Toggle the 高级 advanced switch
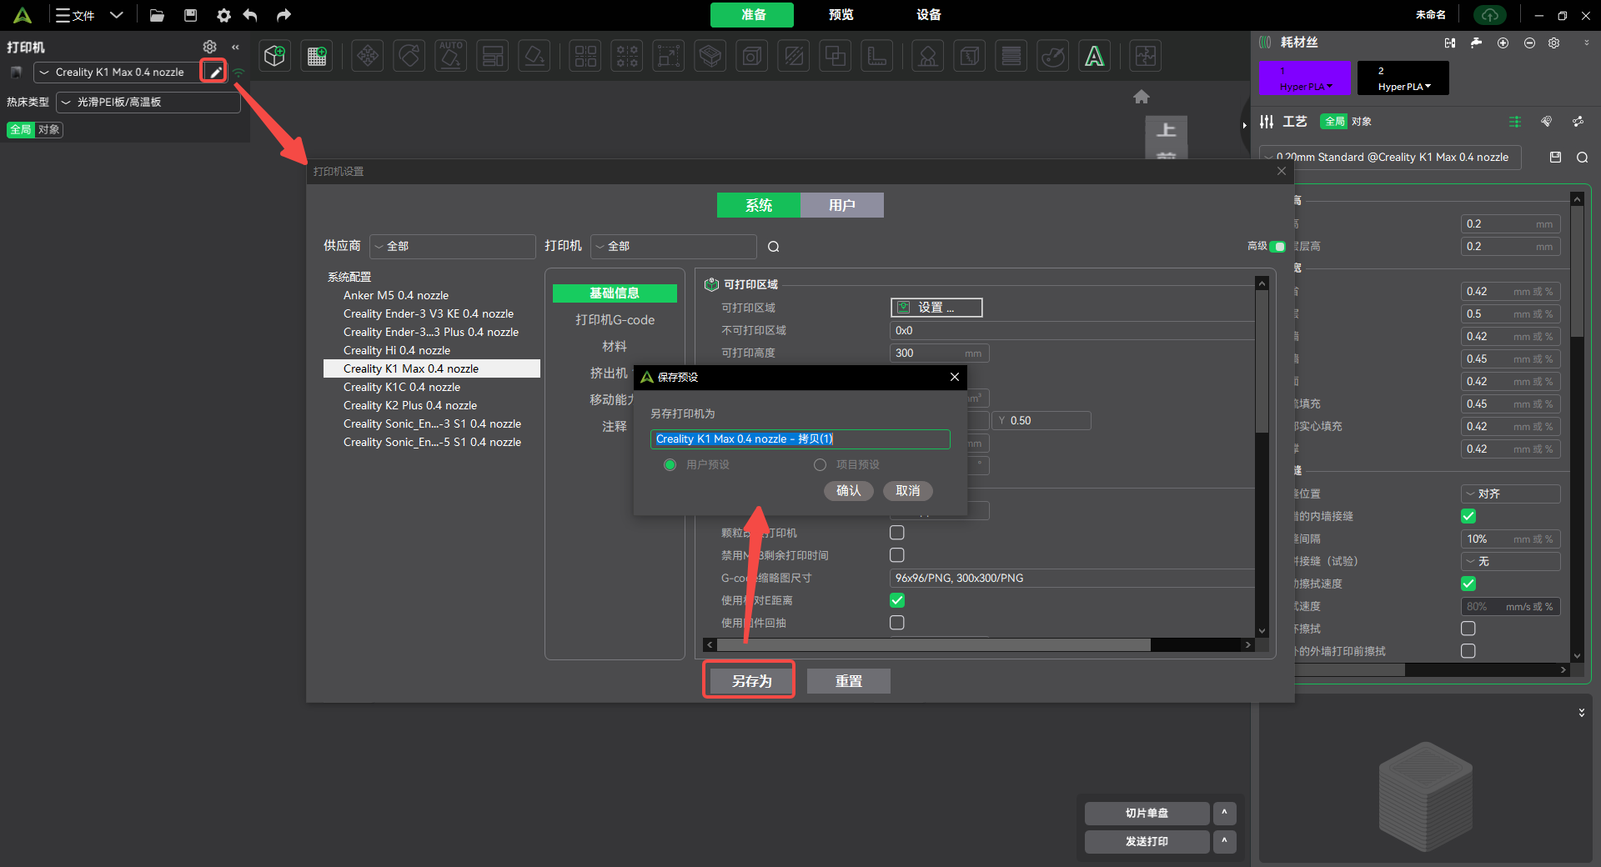Viewport: 1601px width, 867px height. [1277, 246]
